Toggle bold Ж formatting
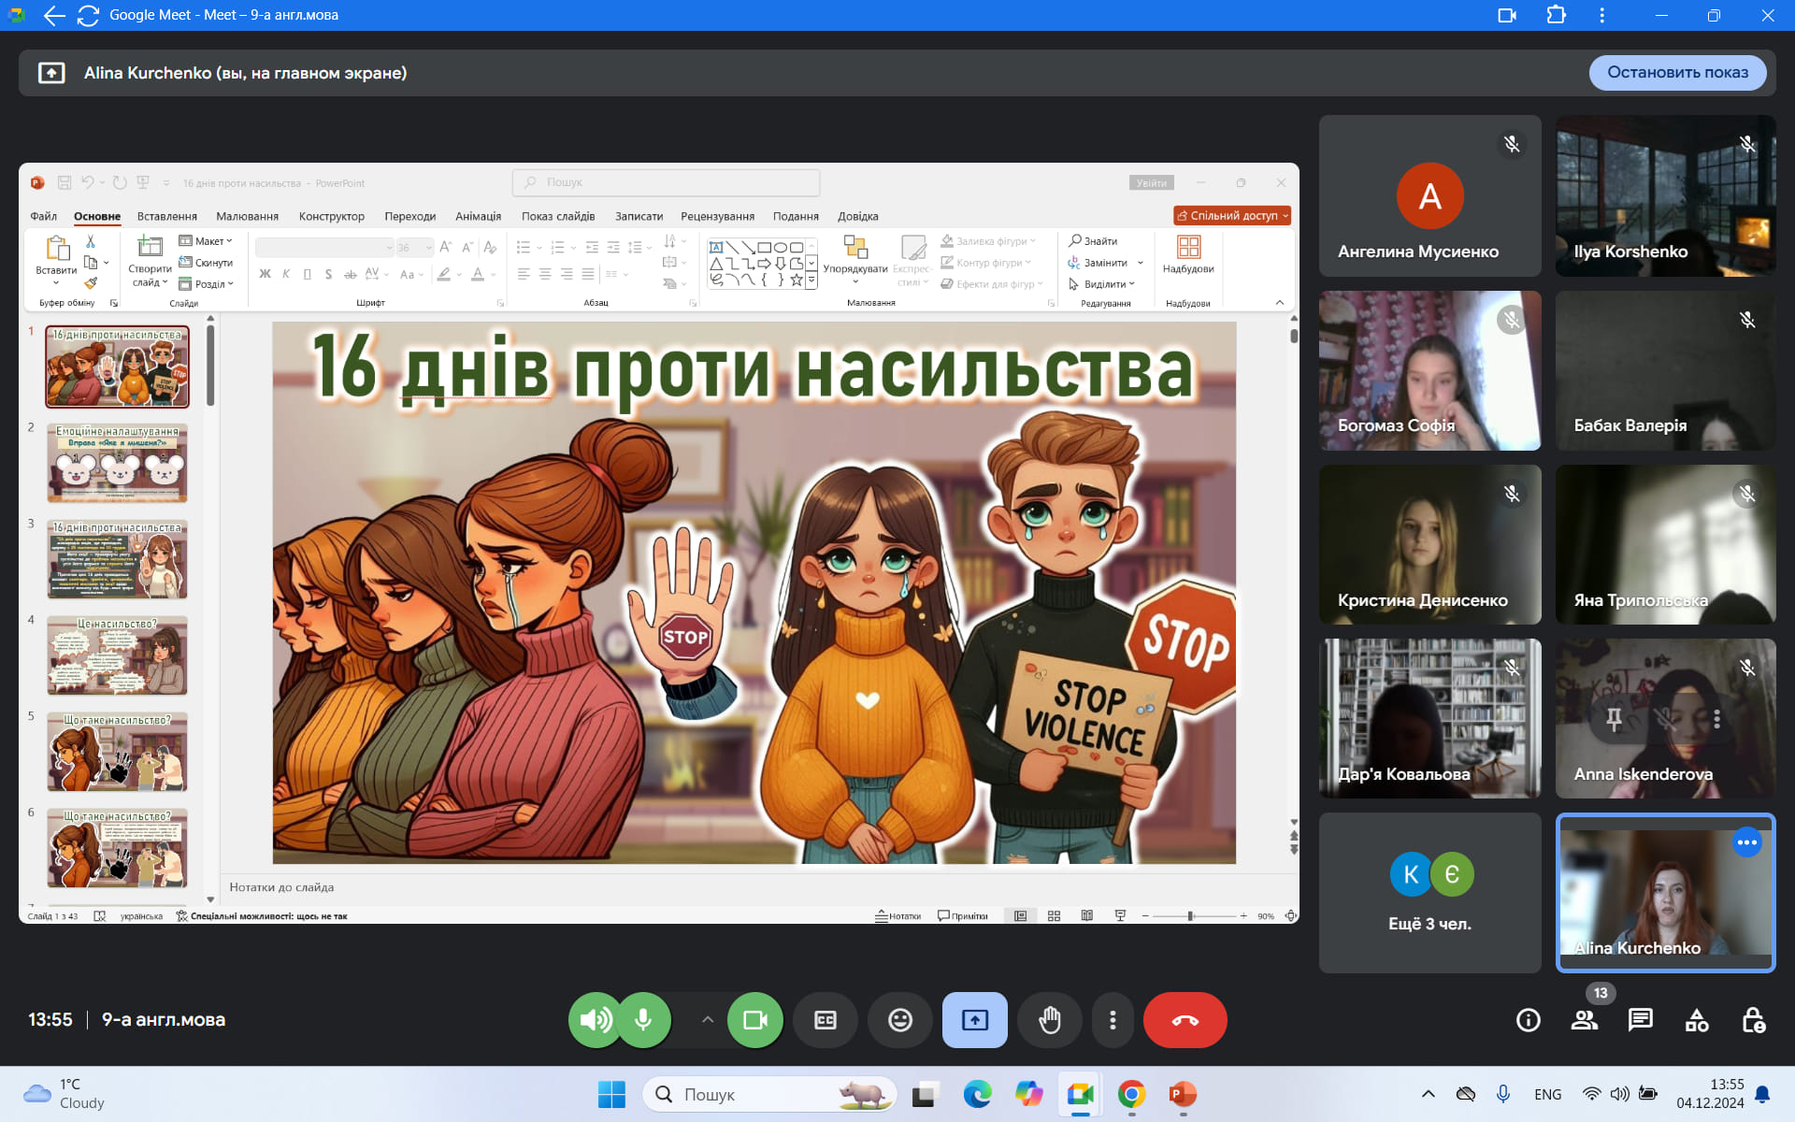The height and width of the screenshot is (1122, 1795). 265,274
